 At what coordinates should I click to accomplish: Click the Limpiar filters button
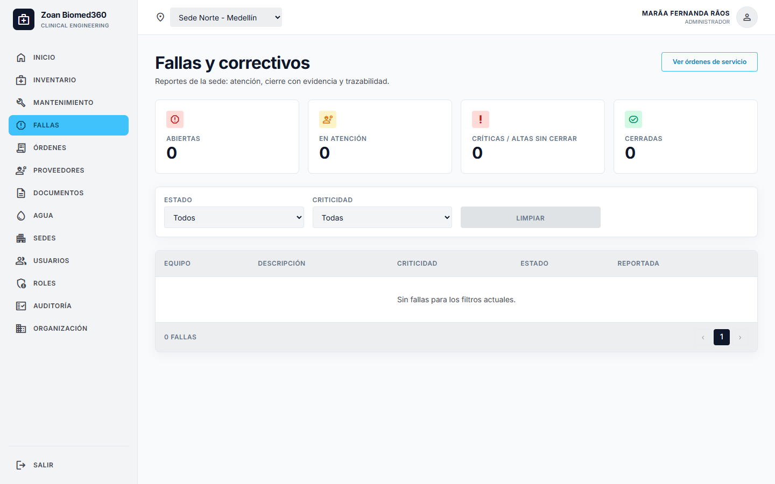coord(531,217)
